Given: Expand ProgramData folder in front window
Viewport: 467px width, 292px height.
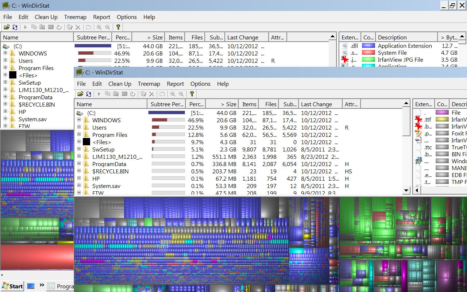Looking at the screenshot, I should click(x=79, y=164).
